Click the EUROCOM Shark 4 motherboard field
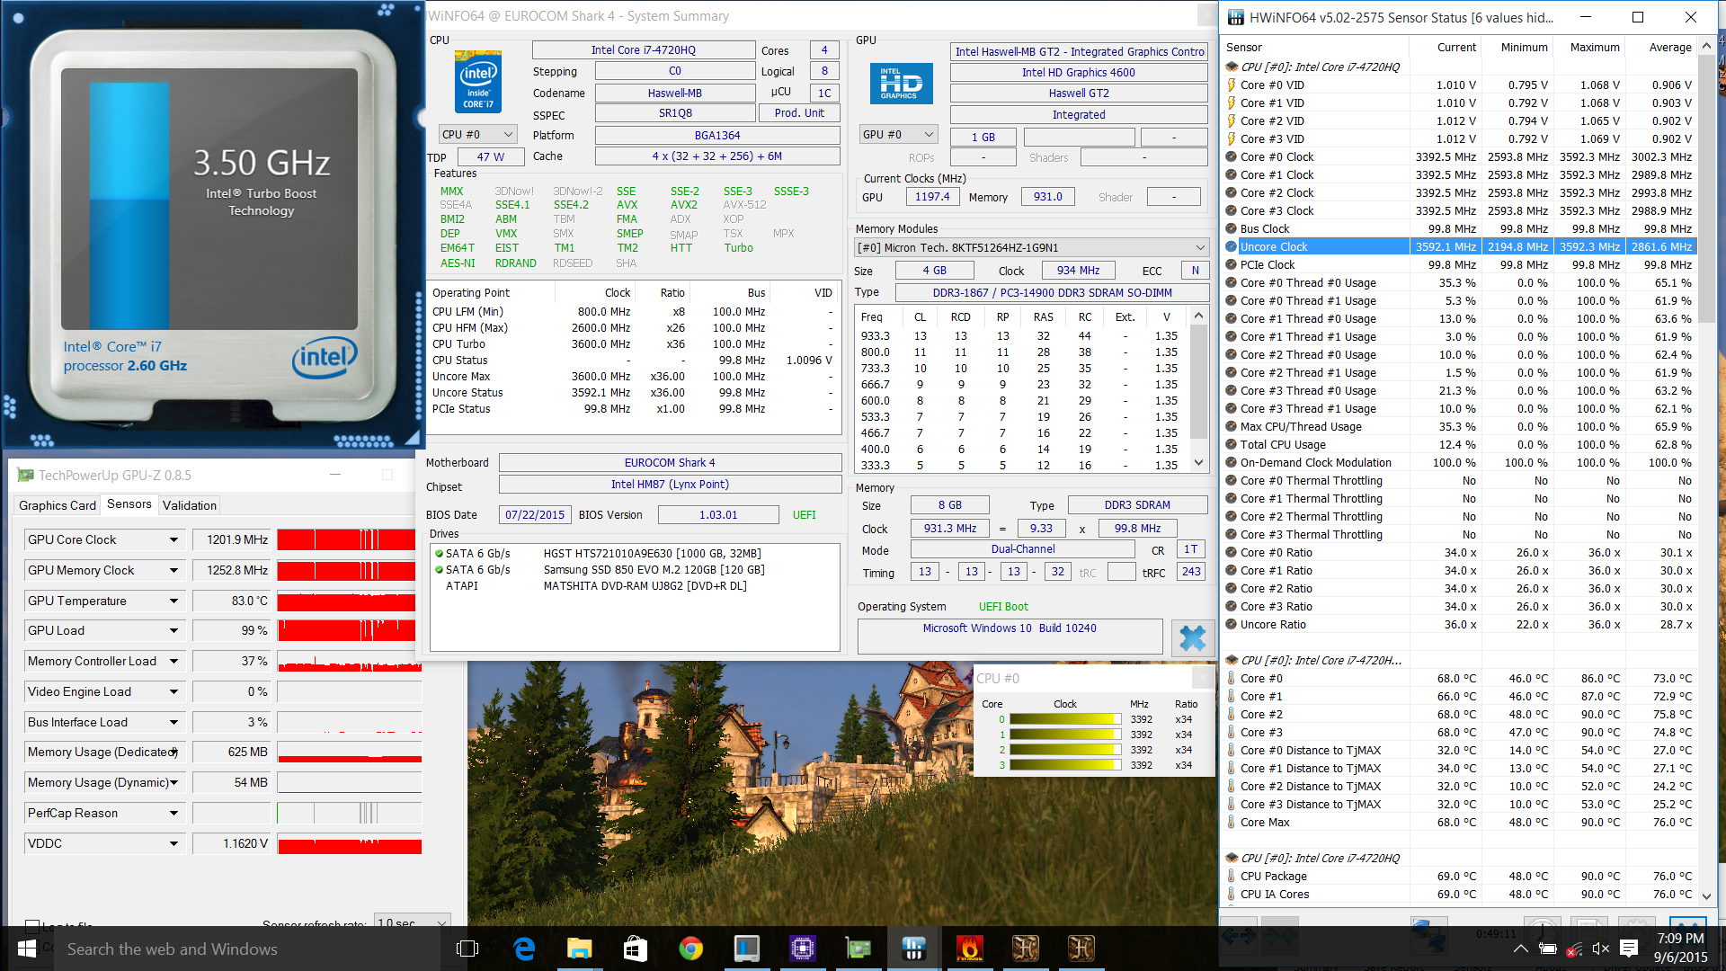1726x971 pixels. [670, 463]
